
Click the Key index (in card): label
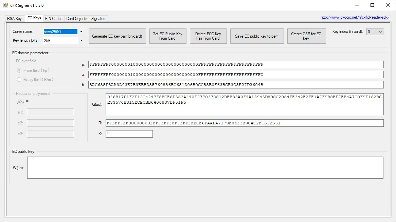coord(347,32)
